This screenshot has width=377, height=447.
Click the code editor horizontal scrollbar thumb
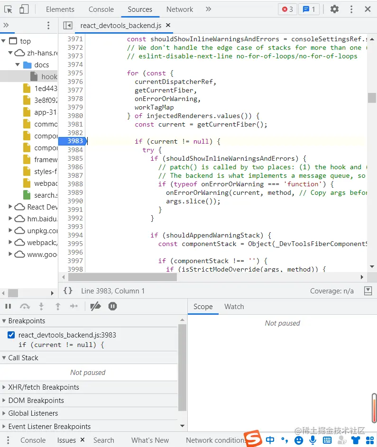(123, 277)
